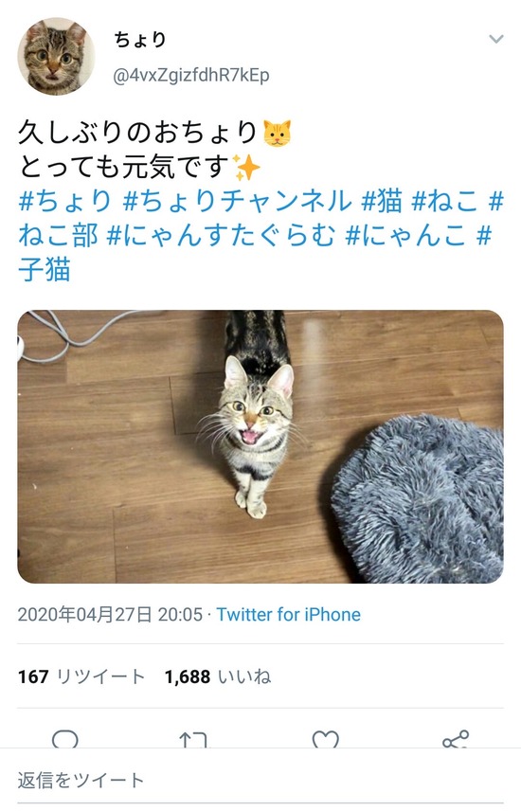Expand tweet options chevron menu
Screen dimensions: 521x811
(495, 39)
